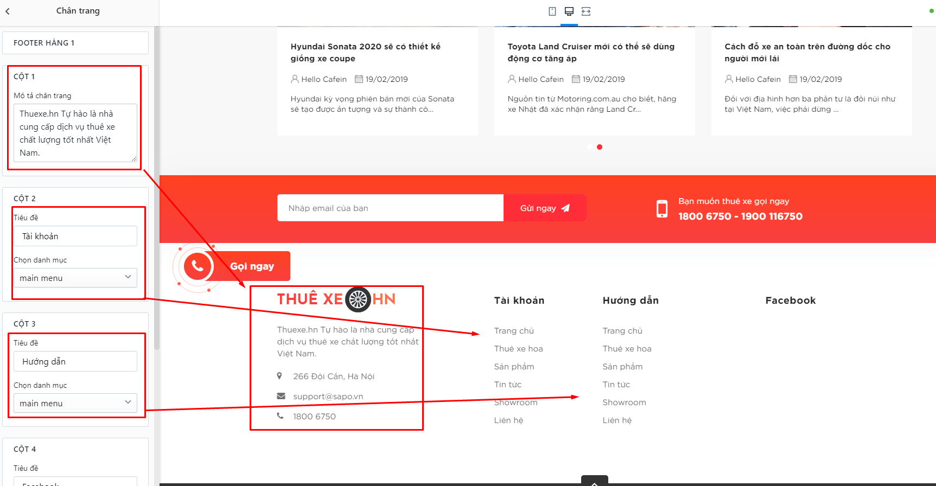Click Trang chủ under Hướng dẫn column
936x486 pixels.
[x=622, y=331]
